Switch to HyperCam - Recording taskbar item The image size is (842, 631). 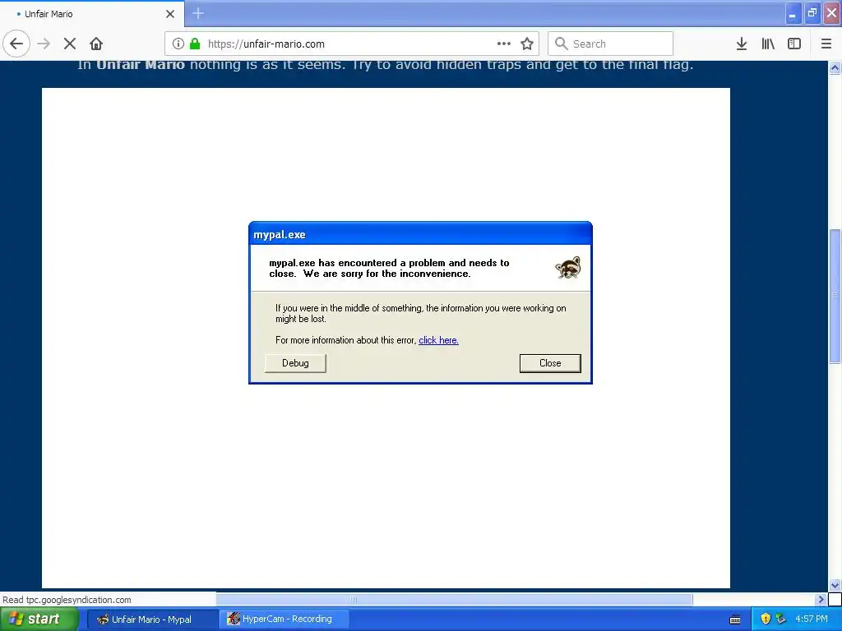point(285,619)
